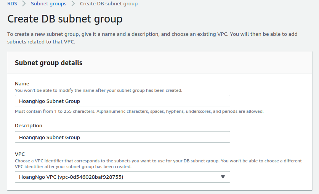This screenshot has width=319, height=194.
Task: Click the vpc-0d546028baf928753 identifier text
Action: point(90,177)
